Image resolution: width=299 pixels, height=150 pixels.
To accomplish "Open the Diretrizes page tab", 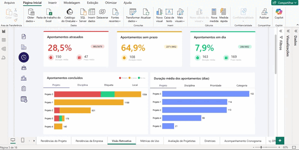I will pos(210,141).
